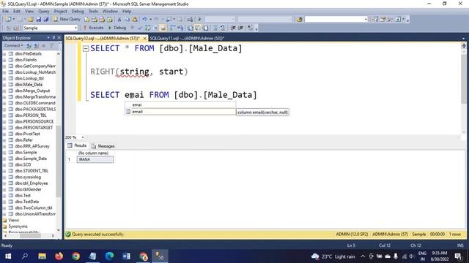The height and width of the screenshot is (263, 469).
Task: Click the Increase Indent icon
Action: pyautogui.click(x=241, y=28)
